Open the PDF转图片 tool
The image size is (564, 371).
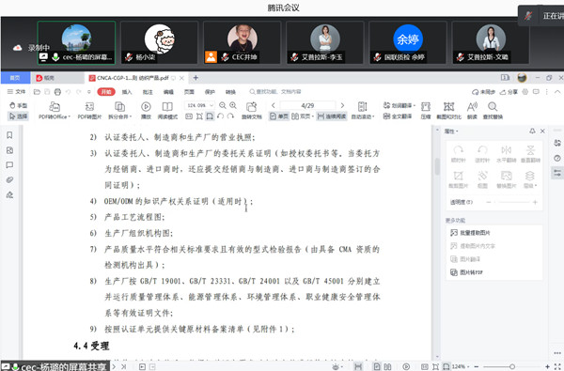point(89,111)
